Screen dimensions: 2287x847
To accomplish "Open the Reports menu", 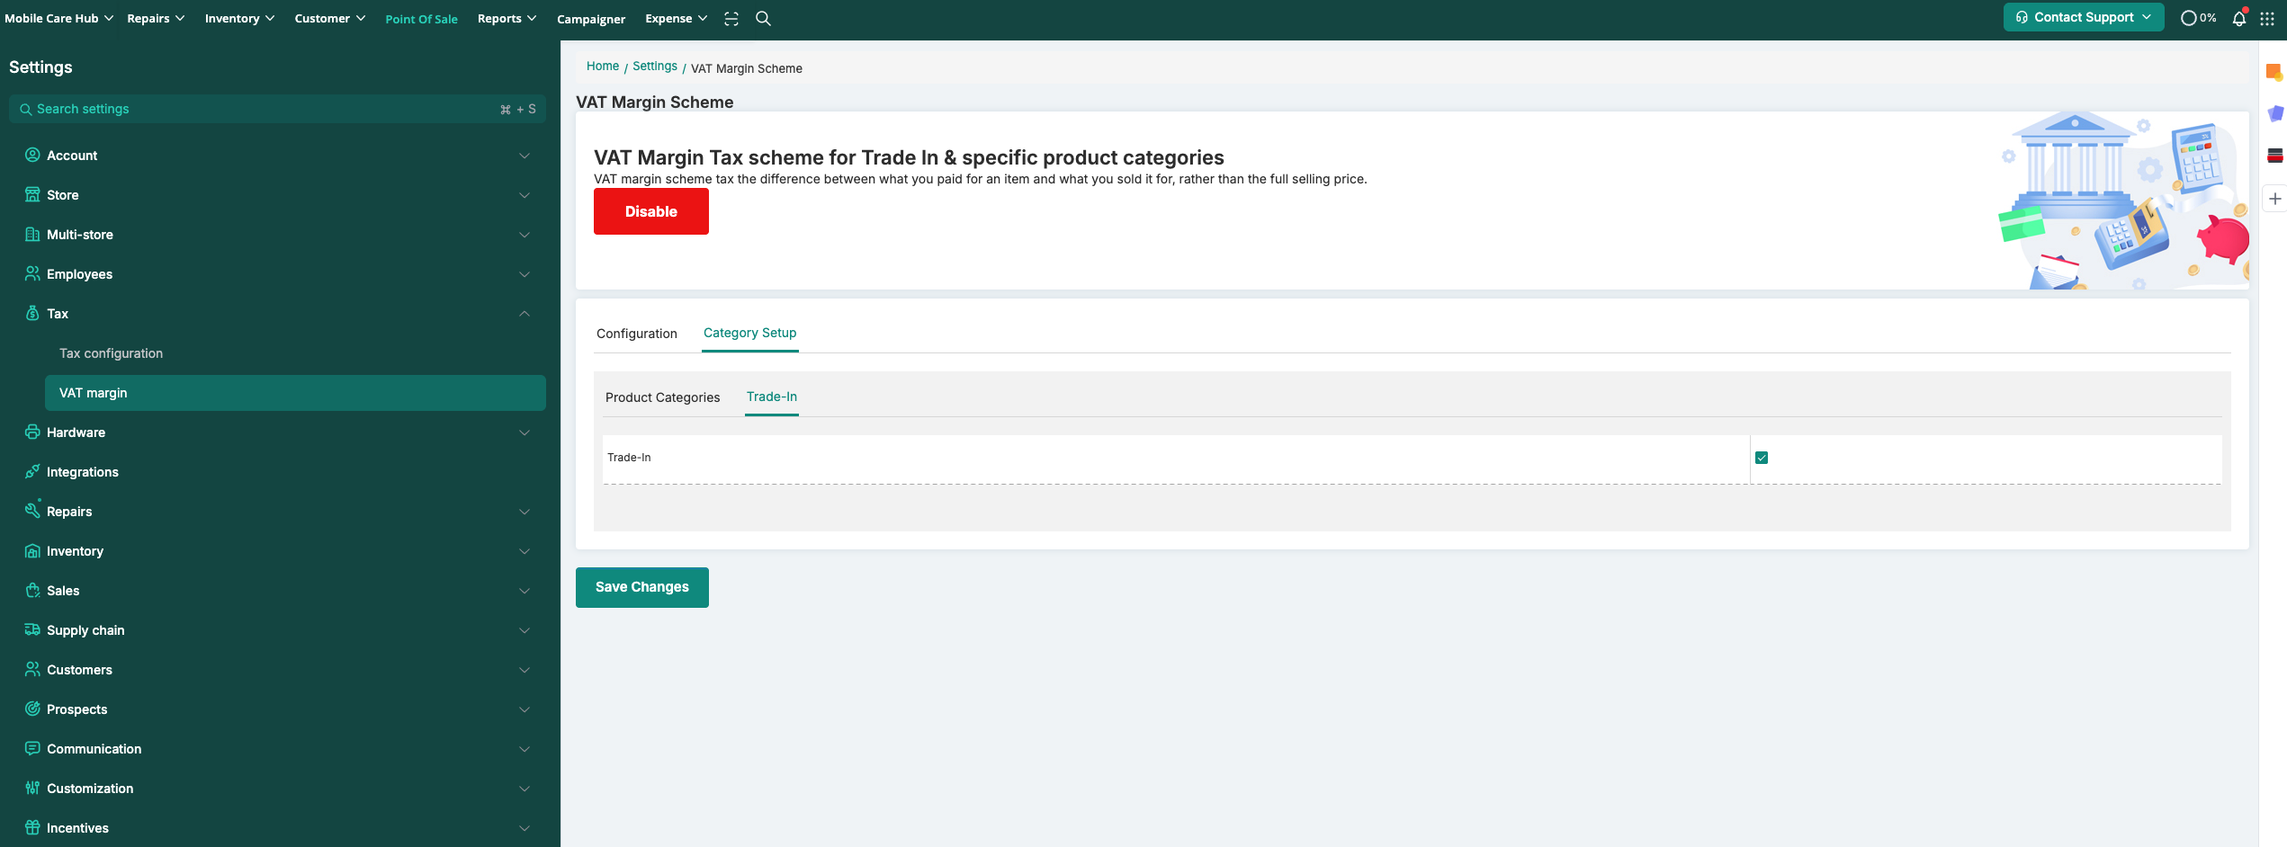I will pos(507,18).
